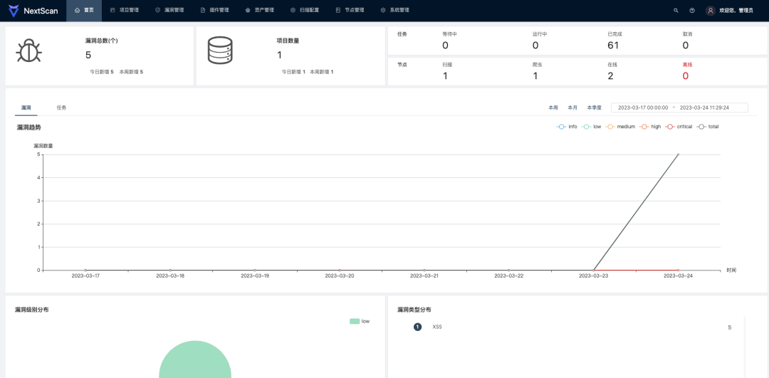
Task: Click the red 离线 node count
Action: pyautogui.click(x=686, y=76)
